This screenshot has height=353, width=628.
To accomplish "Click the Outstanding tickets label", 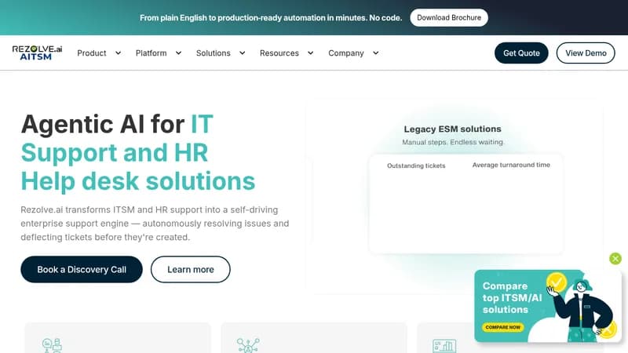I will (x=416, y=166).
